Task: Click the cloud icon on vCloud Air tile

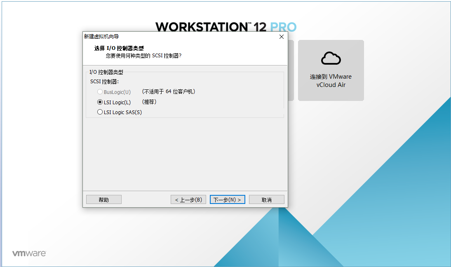Action: (x=331, y=59)
